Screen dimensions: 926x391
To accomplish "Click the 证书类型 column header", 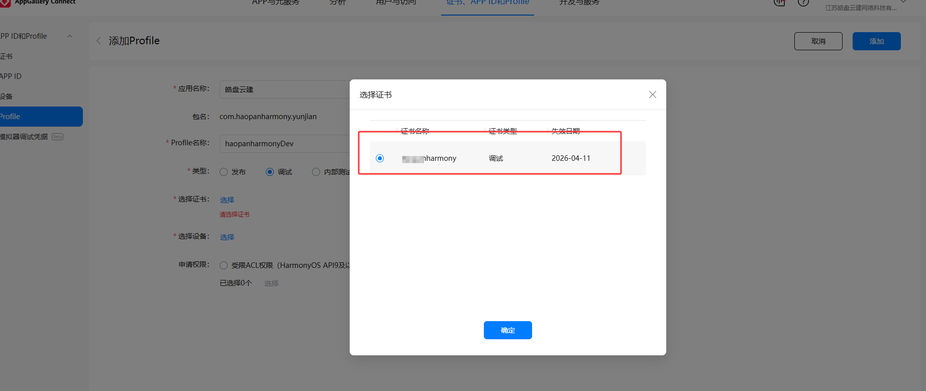I will click(x=503, y=131).
